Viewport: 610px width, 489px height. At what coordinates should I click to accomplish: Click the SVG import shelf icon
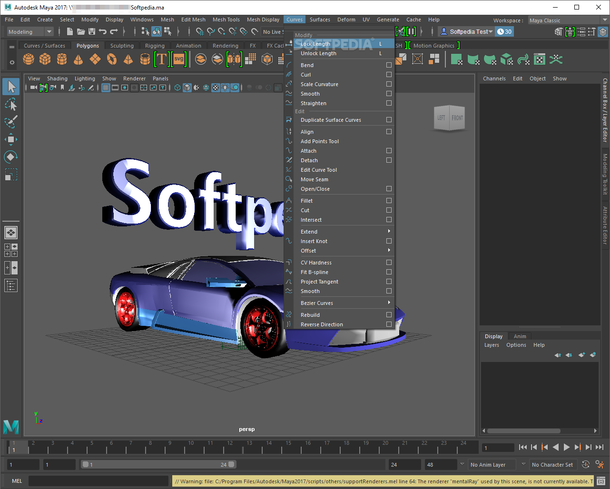coord(179,59)
